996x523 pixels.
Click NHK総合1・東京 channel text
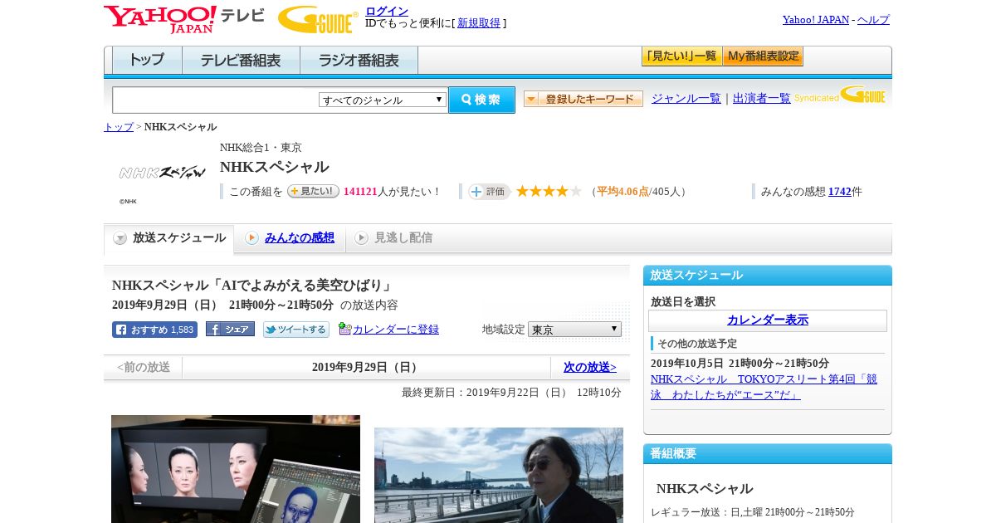(261, 148)
